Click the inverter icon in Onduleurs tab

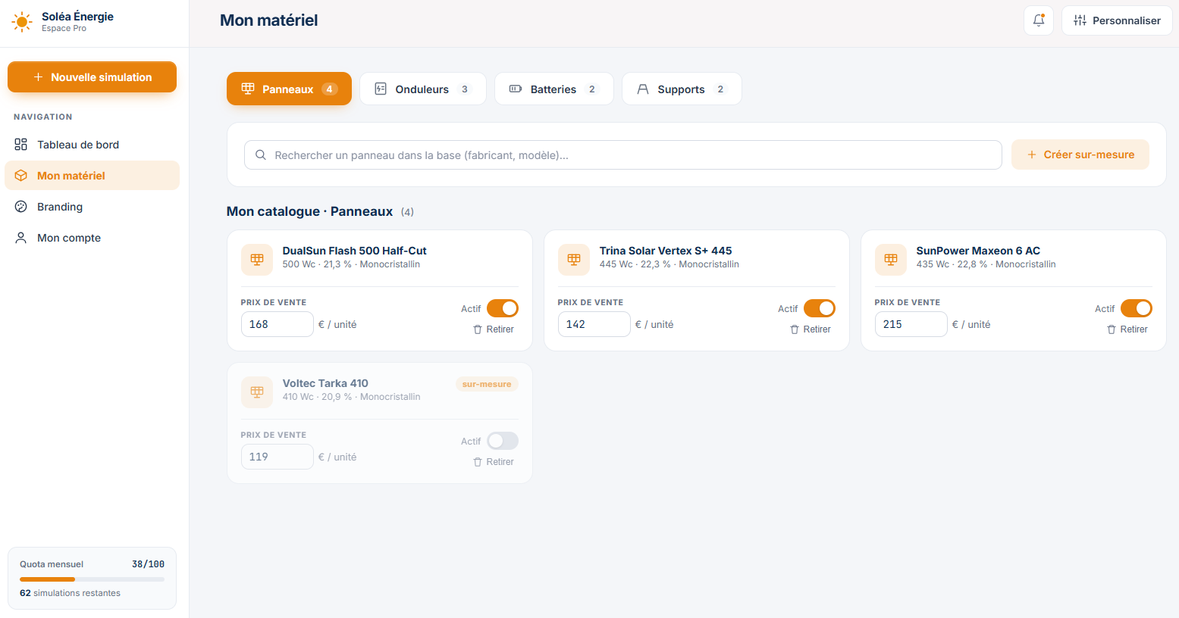coord(381,89)
